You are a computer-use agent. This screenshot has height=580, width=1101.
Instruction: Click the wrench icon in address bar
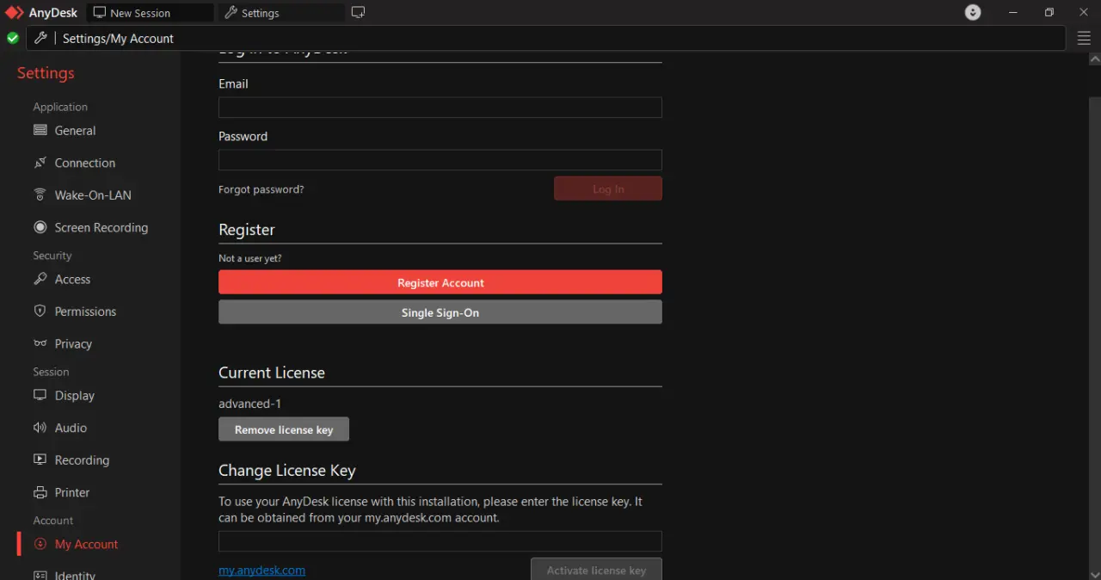coord(40,38)
